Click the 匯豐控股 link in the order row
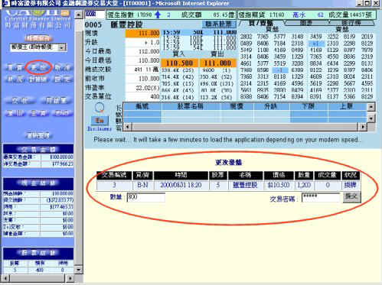Screen dimensions: 382x285 click(245, 185)
